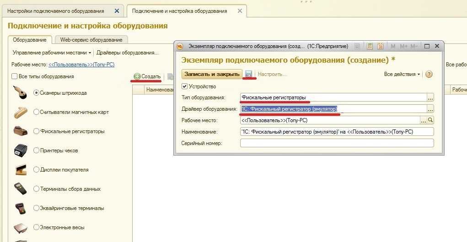Click into the Серийный номер input field
This screenshot has width=467, height=242.
(337, 143)
